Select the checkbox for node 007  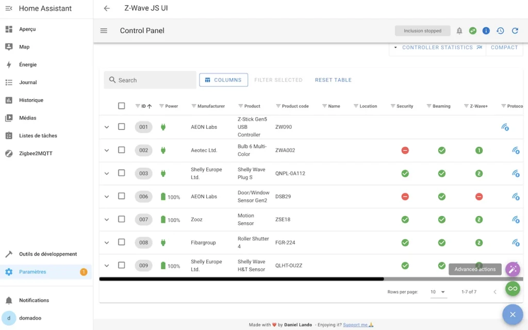(x=122, y=219)
